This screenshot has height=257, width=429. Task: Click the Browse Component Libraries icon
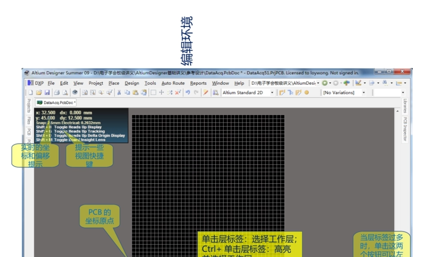(216, 93)
